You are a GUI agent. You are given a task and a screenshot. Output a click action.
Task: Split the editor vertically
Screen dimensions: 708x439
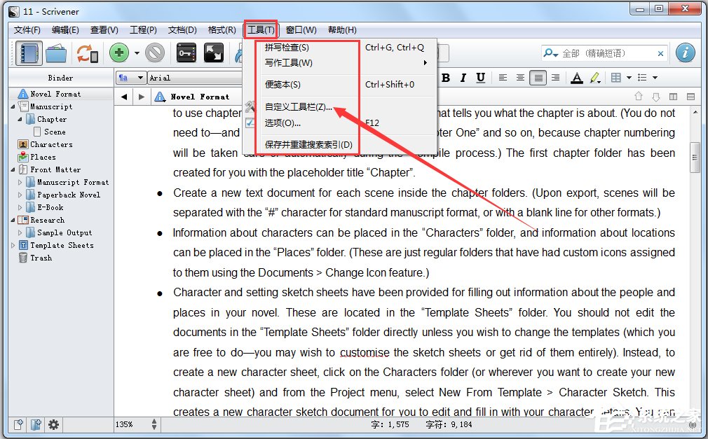pos(673,96)
